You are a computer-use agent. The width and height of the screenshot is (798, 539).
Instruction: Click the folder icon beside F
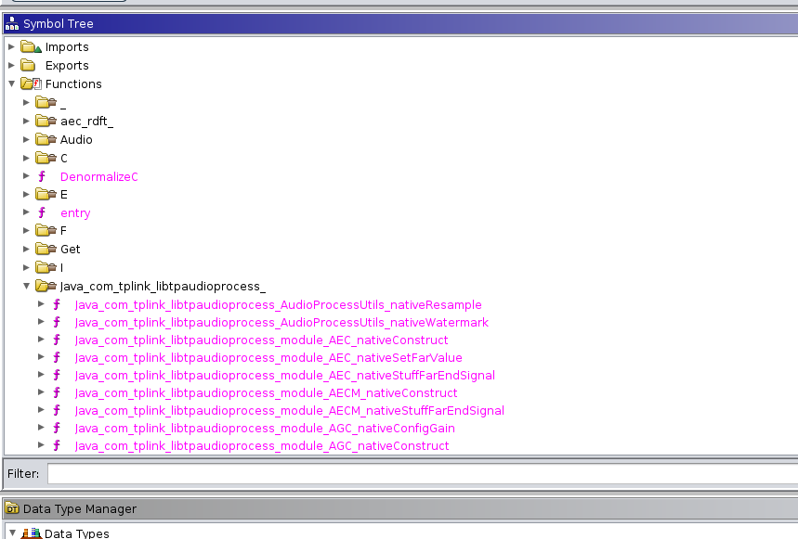point(46,231)
